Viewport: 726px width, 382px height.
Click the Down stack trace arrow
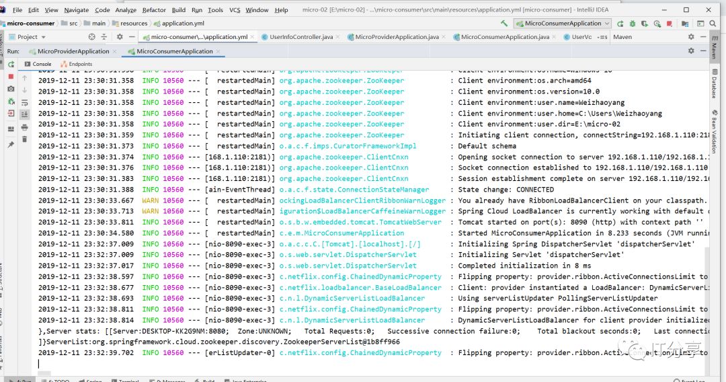point(25,90)
